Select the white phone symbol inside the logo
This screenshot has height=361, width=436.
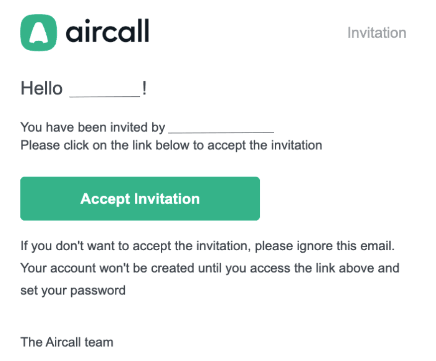(39, 32)
